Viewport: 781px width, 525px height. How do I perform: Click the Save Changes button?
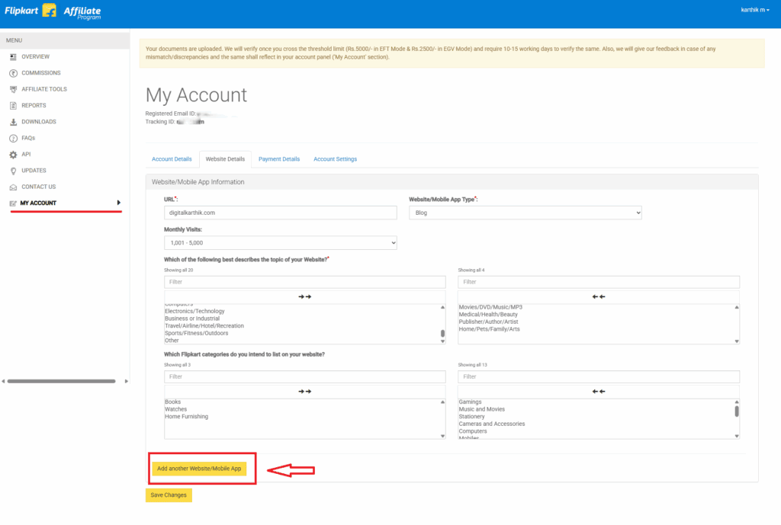coord(169,495)
